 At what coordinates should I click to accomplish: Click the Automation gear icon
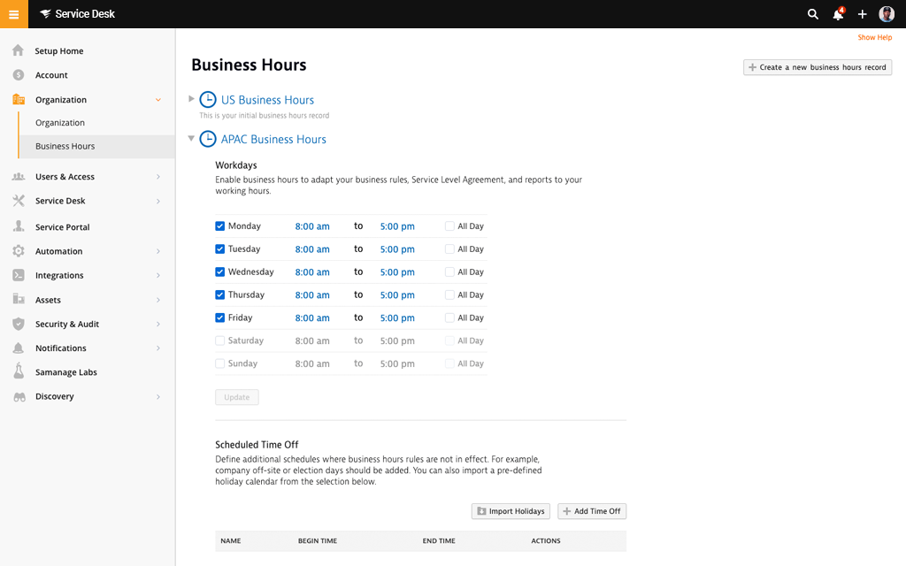(x=19, y=250)
